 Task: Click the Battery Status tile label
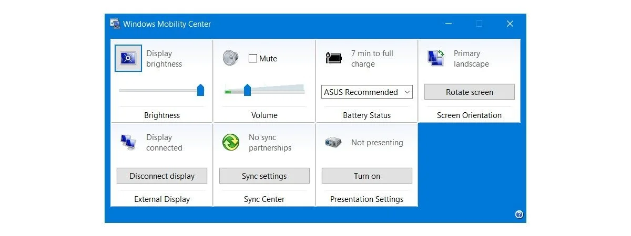[x=367, y=115]
